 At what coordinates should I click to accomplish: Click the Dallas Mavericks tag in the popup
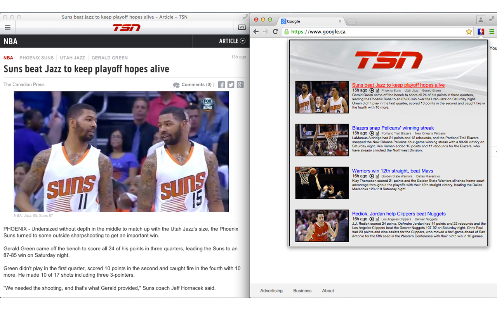(x=428, y=177)
